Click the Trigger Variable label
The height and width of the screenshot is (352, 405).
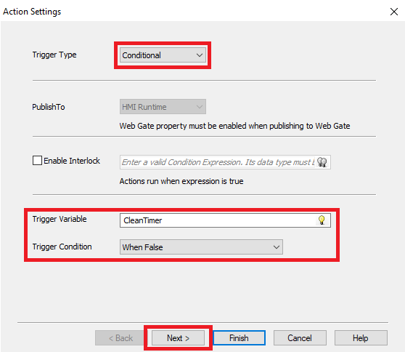pos(60,219)
